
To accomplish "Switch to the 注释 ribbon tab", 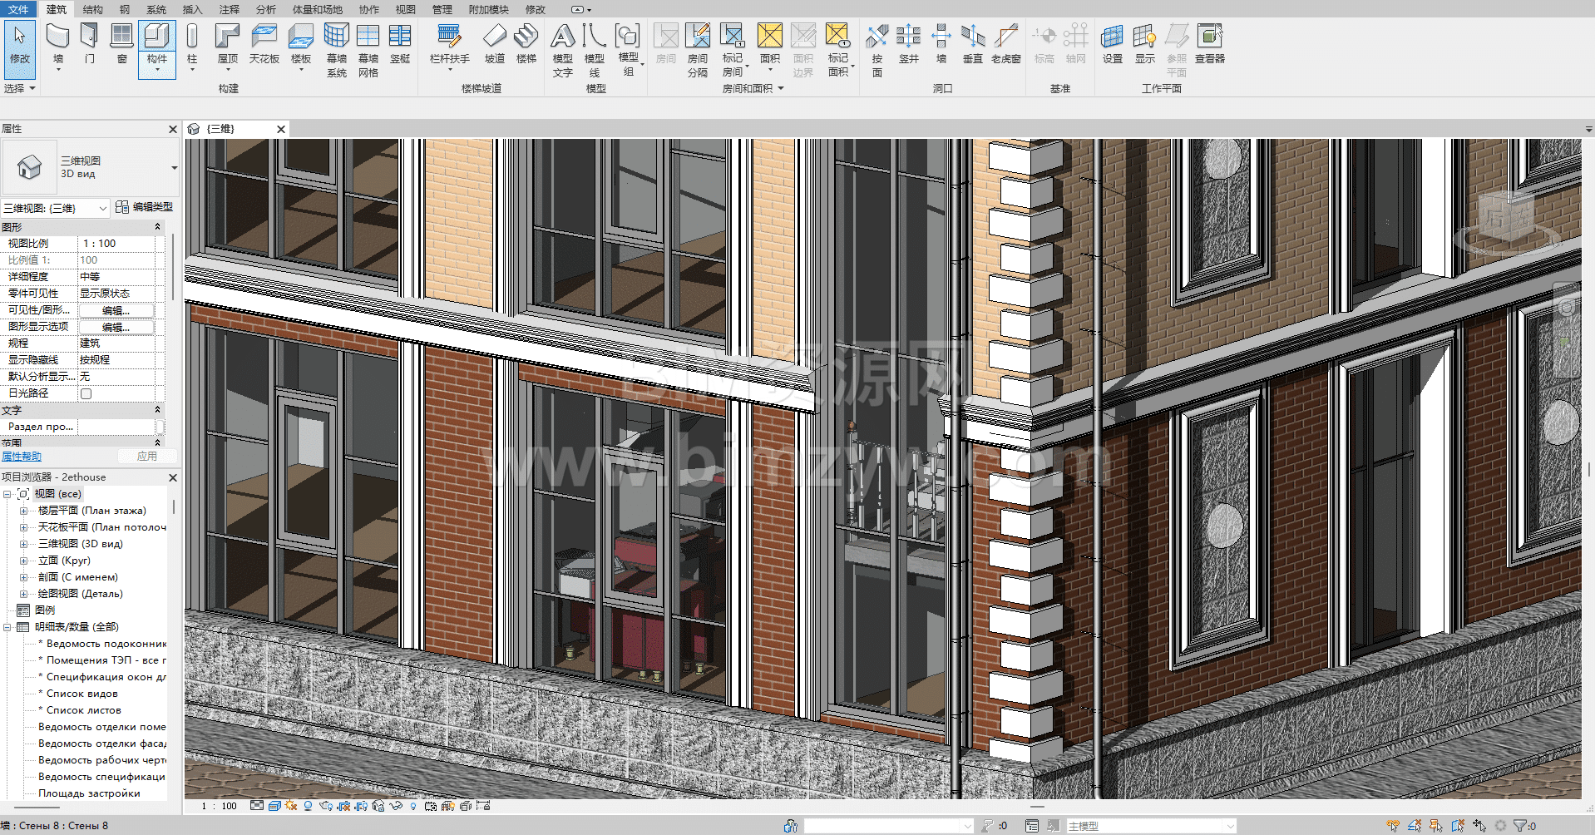I will pos(230,9).
